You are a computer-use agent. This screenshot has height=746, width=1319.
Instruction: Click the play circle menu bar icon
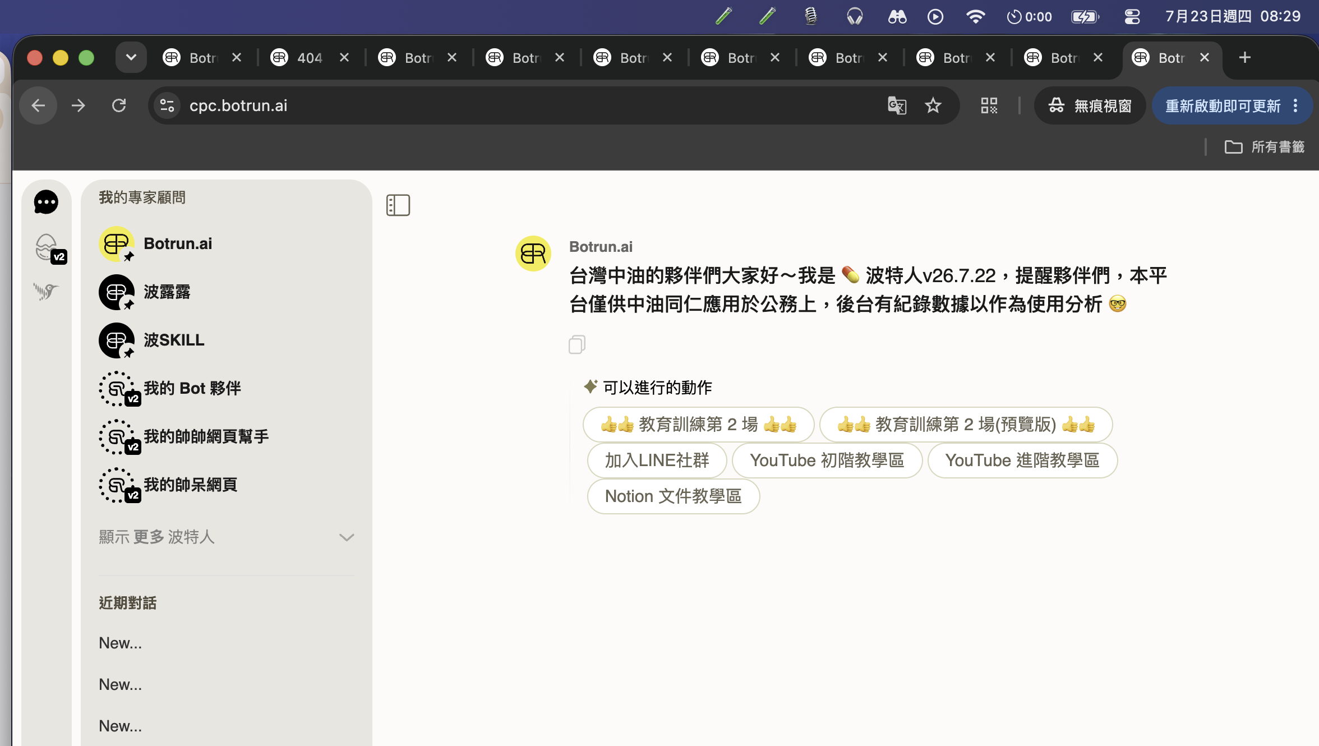click(x=935, y=17)
